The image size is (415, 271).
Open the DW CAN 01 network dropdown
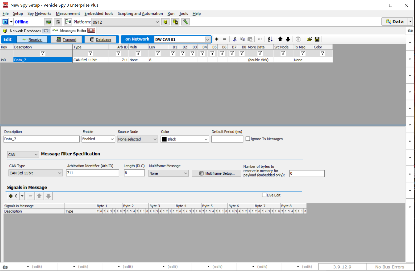208,39
